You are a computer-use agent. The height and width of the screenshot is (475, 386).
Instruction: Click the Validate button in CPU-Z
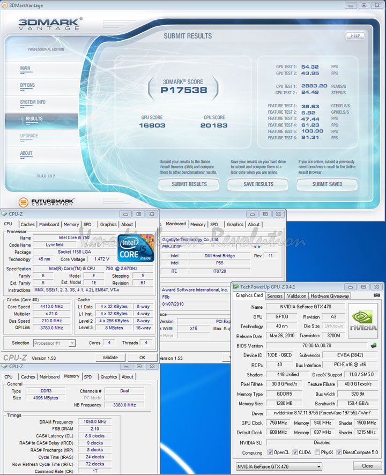(x=110, y=358)
